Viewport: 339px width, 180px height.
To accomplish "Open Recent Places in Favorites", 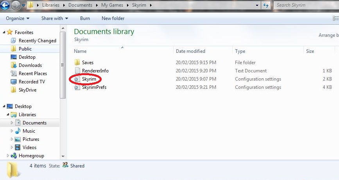I will click(x=33, y=73).
